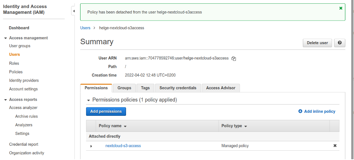
Task: Expand the nextcloud-s3-access policy row
Action: tap(91, 146)
